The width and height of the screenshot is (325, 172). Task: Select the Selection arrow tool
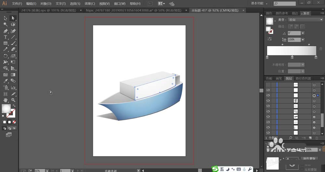(x=6, y=18)
